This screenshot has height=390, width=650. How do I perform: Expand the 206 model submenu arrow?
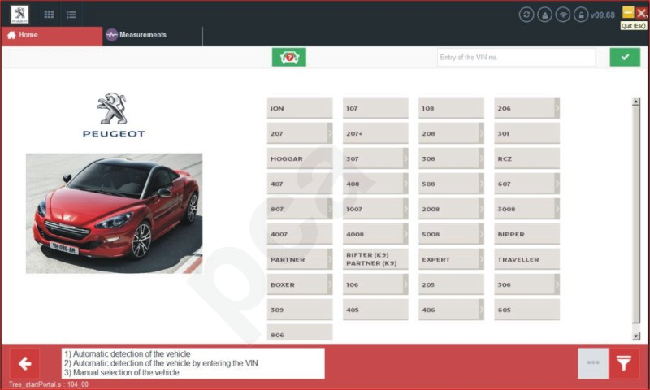pyautogui.click(x=557, y=108)
